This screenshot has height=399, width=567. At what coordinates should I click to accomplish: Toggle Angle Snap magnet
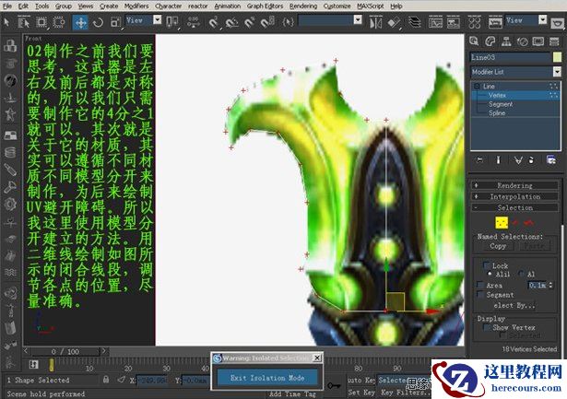pyautogui.click(x=231, y=22)
